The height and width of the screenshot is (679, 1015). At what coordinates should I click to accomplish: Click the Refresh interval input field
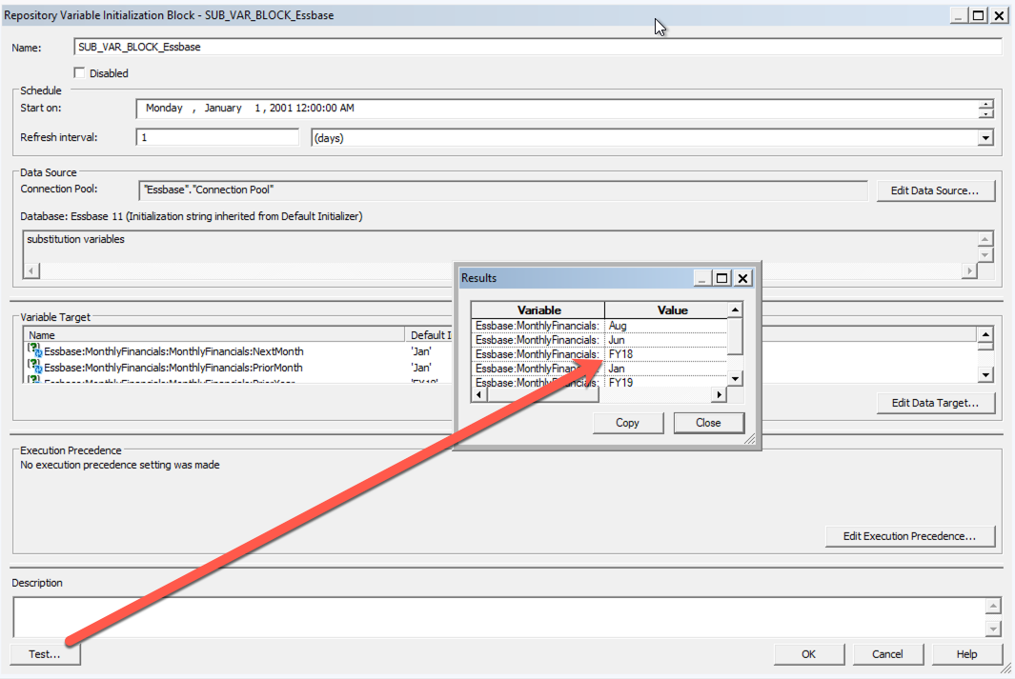(x=217, y=138)
